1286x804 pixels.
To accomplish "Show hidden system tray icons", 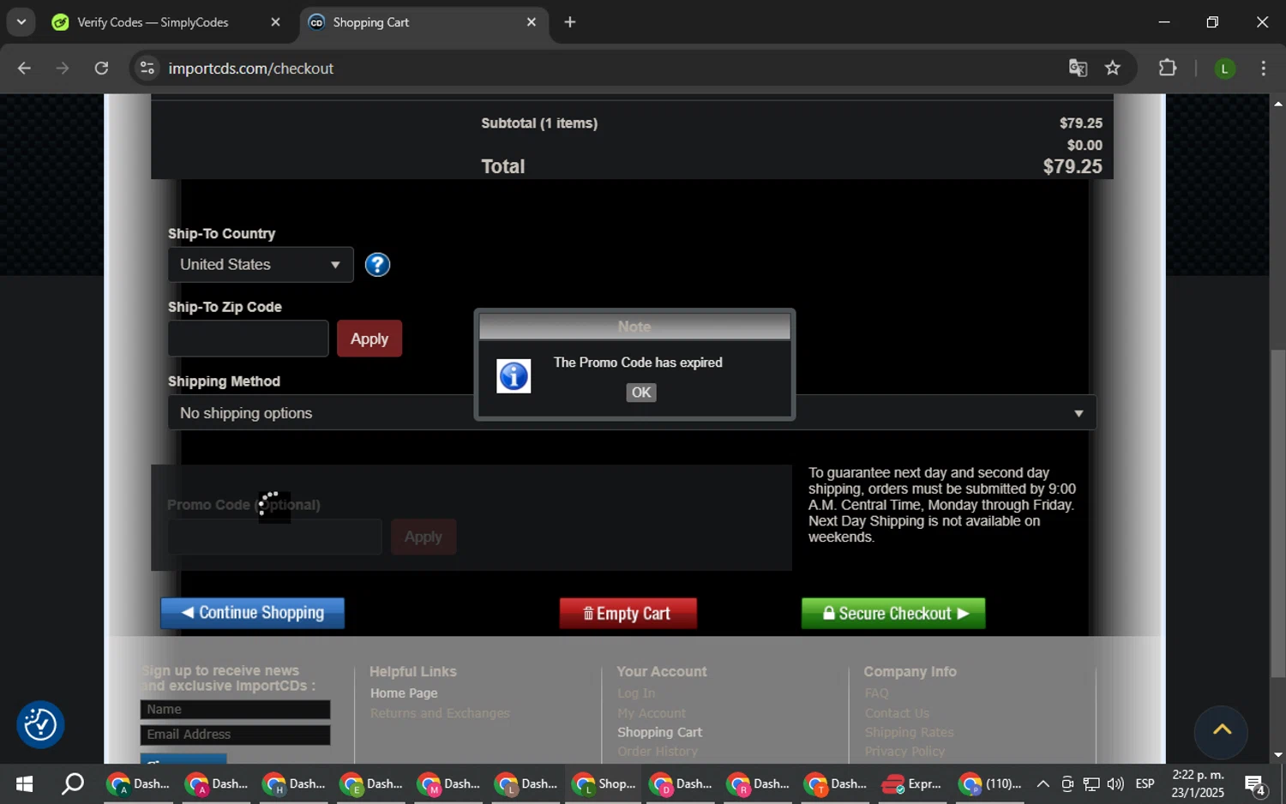I will point(1043,783).
